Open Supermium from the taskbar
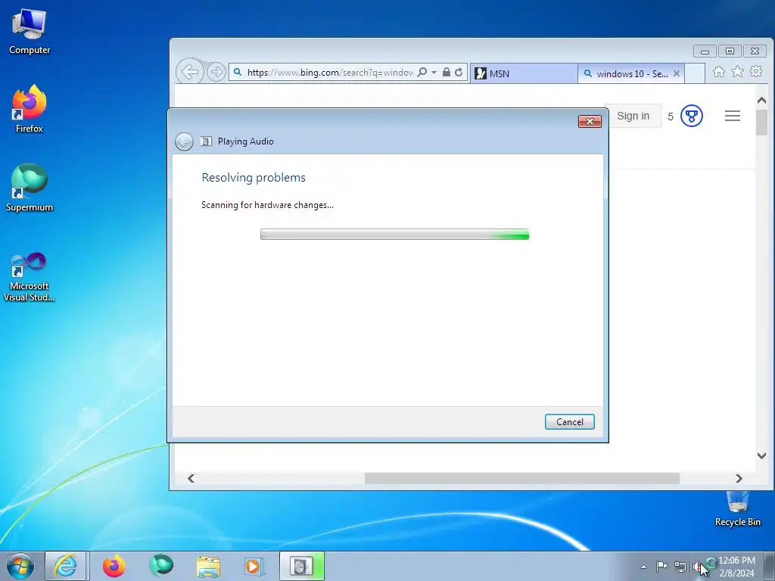 point(161,566)
